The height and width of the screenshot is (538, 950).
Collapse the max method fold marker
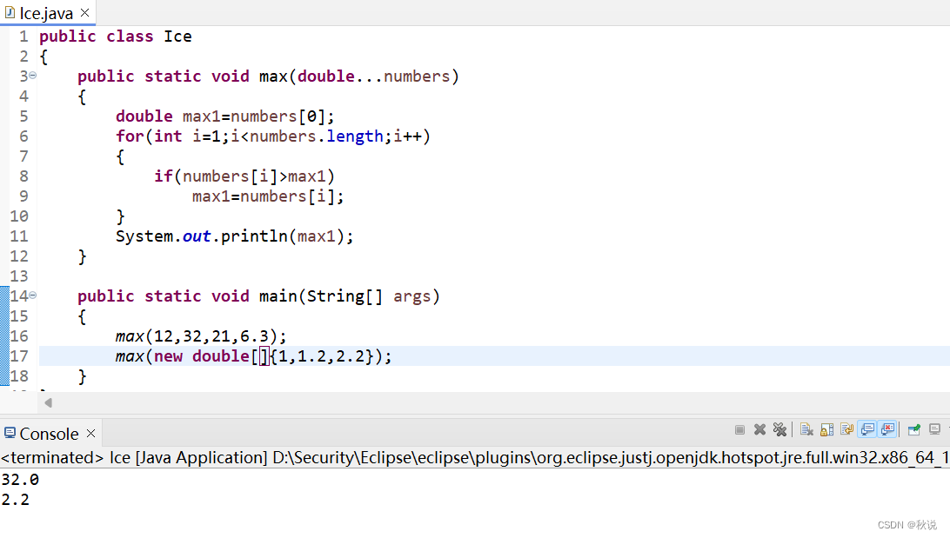click(x=33, y=76)
